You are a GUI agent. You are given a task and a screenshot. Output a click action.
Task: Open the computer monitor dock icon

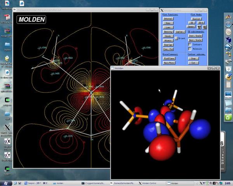coord(228,95)
